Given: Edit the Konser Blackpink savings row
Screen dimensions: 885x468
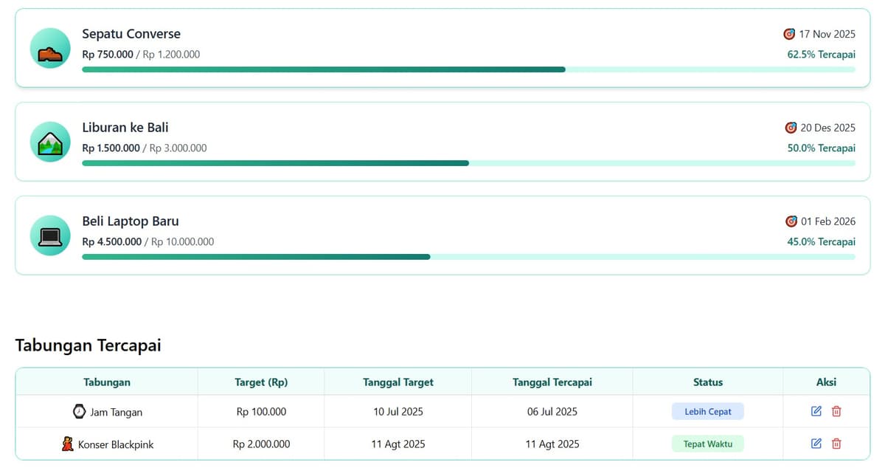Looking at the screenshot, I should click(816, 444).
